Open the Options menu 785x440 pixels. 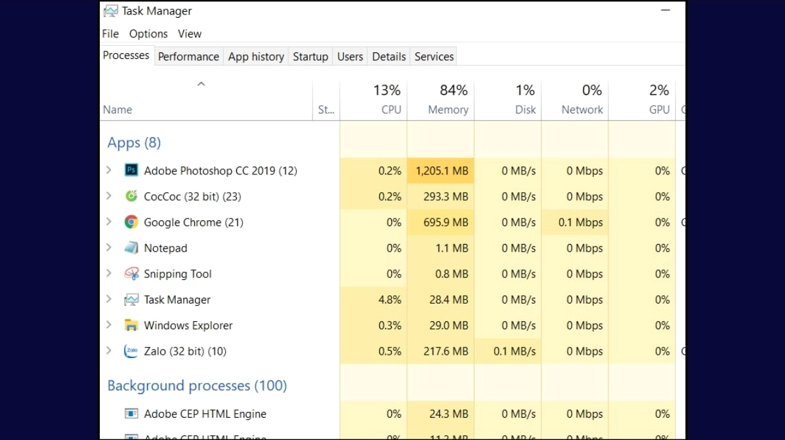pyautogui.click(x=148, y=33)
